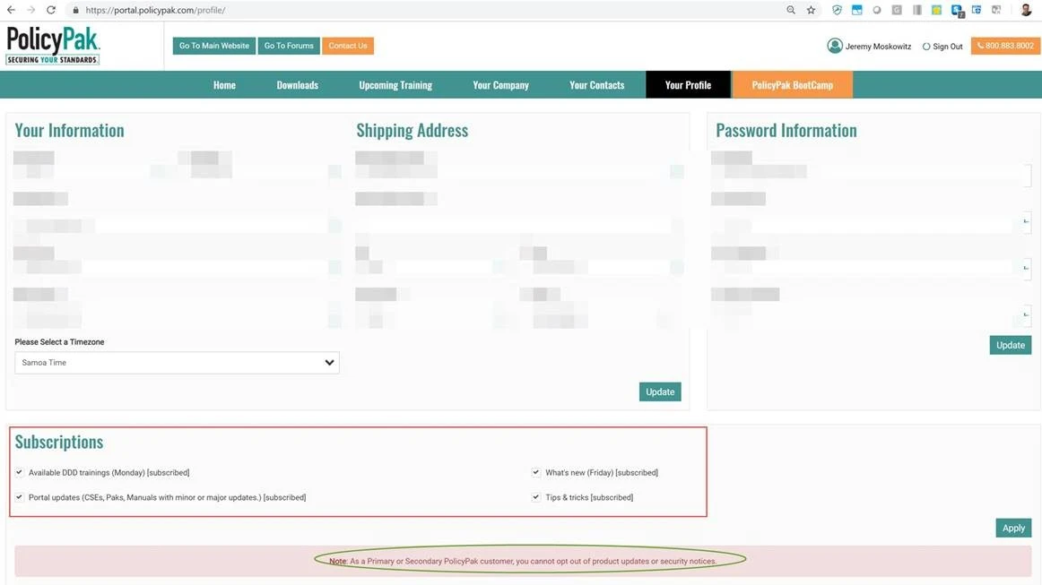Viewport: 1042px width, 585px height.
Task: Bookmark this page with the star icon
Action: pos(811,10)
